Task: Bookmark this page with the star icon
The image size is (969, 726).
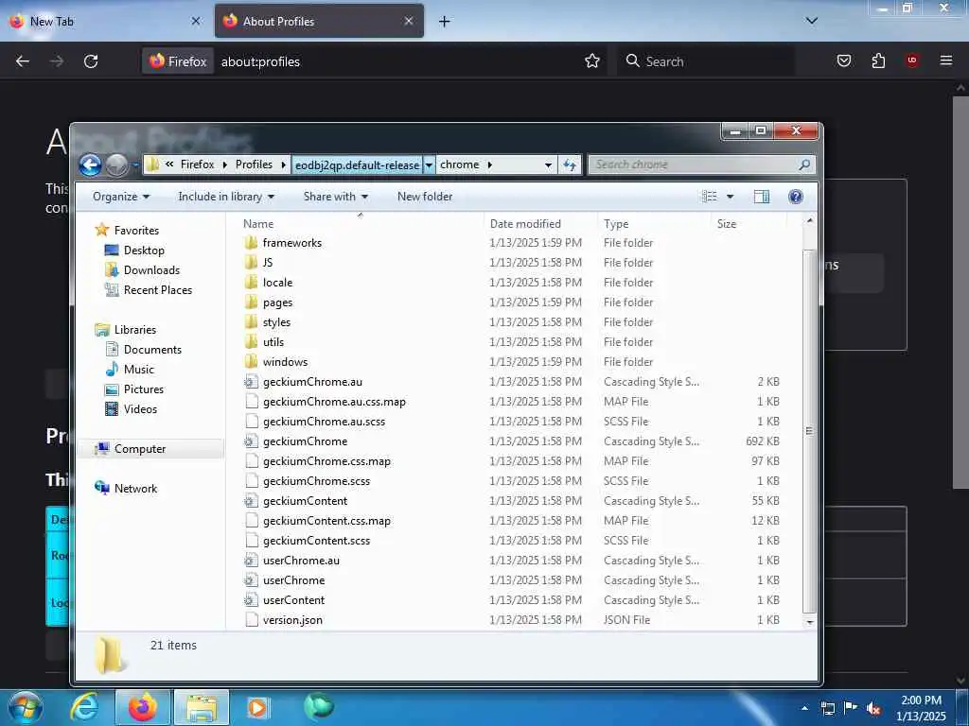Action: click(x=592, y=61)
